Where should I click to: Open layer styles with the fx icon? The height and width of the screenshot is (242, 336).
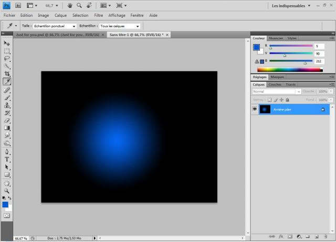[281, 236]
